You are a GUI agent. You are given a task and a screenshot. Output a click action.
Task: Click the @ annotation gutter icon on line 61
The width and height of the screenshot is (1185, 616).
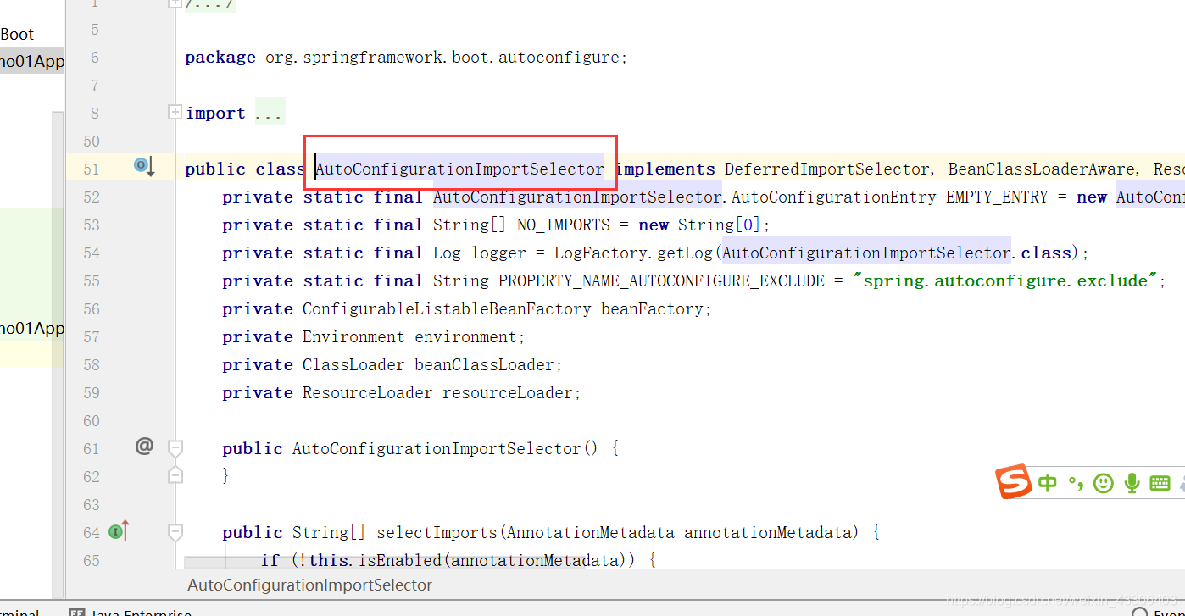pos(145,446)
